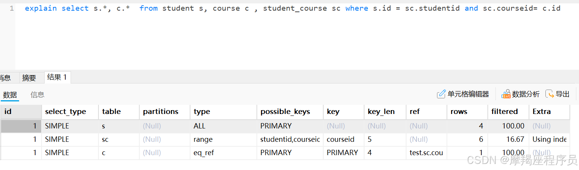Open the cell editor (单元格编辑器) pencil icon
Image resolution: width=579 pixels, height=170 pixels.
441,94
